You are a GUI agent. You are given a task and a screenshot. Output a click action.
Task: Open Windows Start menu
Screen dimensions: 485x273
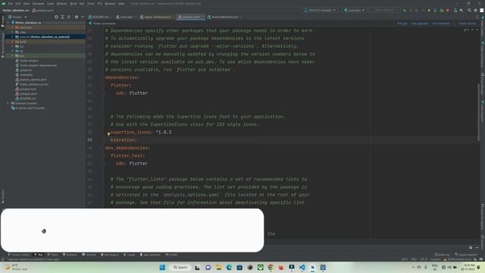tap(162, 268)
